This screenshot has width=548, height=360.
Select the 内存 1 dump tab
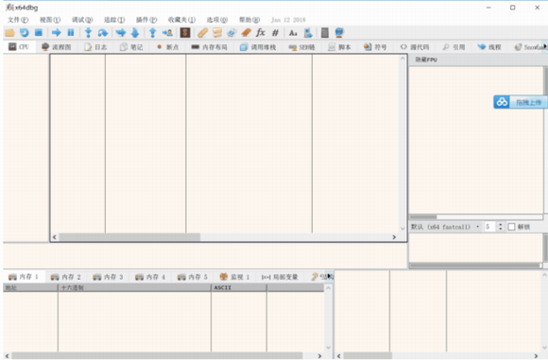(x=24, y=277)
